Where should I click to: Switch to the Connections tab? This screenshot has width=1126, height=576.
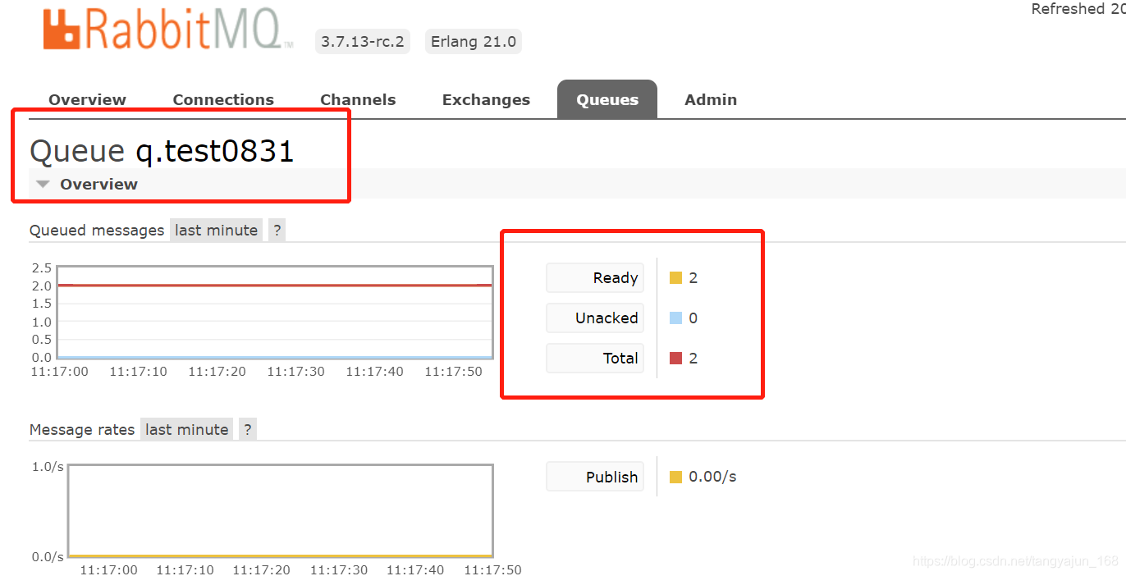coord(223,99)
